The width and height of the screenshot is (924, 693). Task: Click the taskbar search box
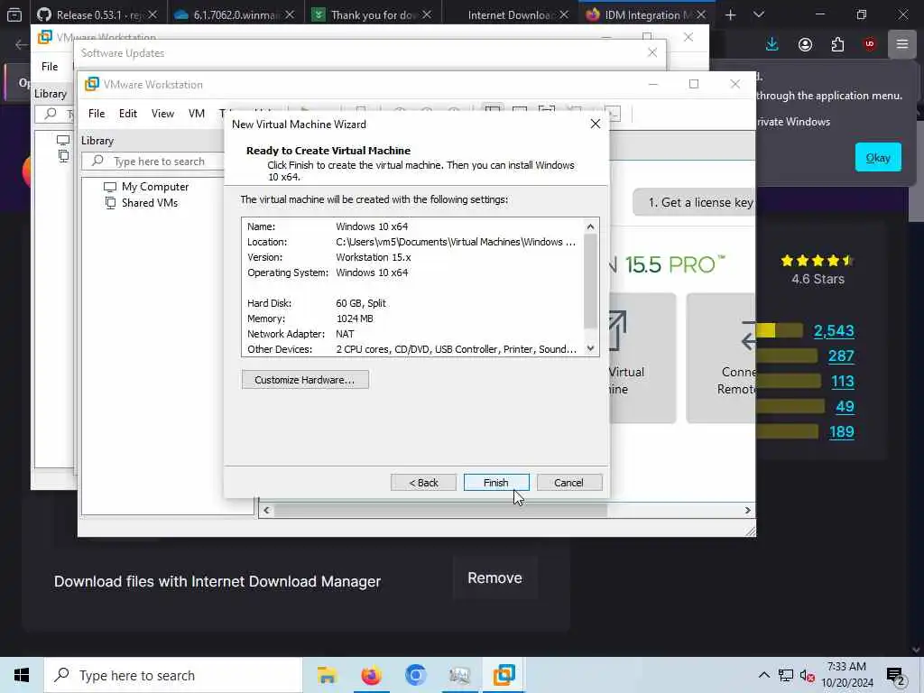pyautogui.click(x=173, y=675)
